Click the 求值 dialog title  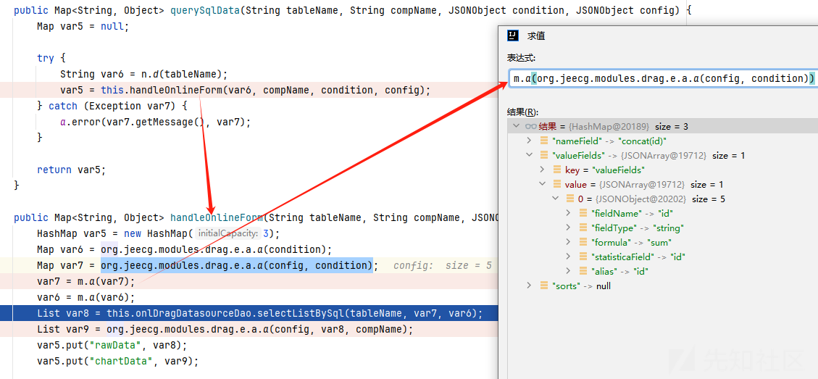point(536,36)
